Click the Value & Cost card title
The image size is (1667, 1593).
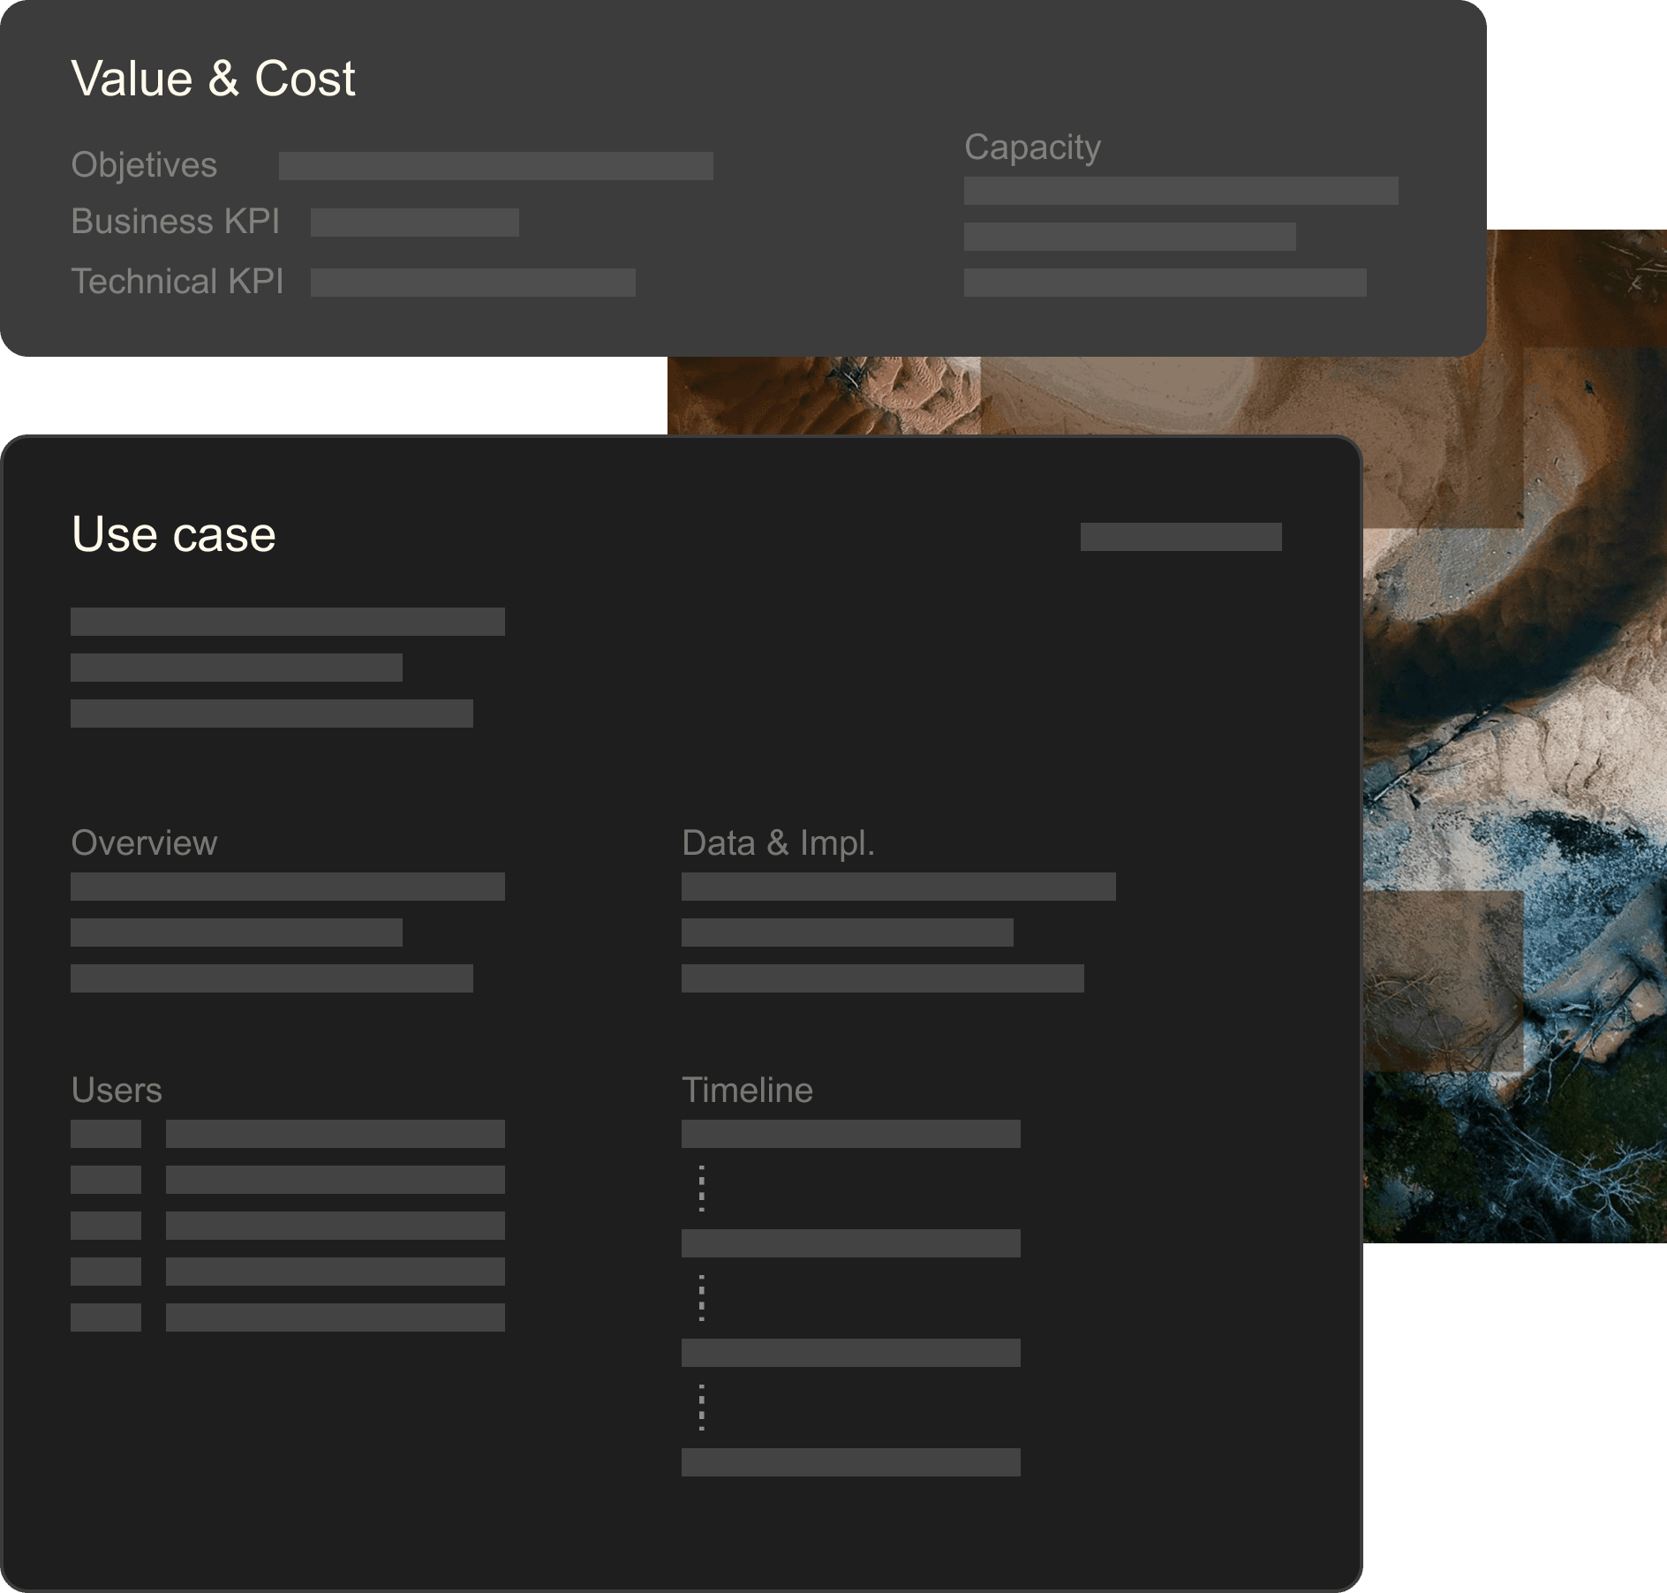(x=213, y=79)
